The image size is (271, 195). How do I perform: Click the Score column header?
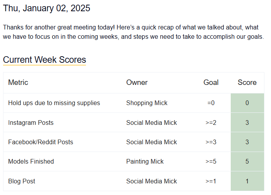[247, 82]
